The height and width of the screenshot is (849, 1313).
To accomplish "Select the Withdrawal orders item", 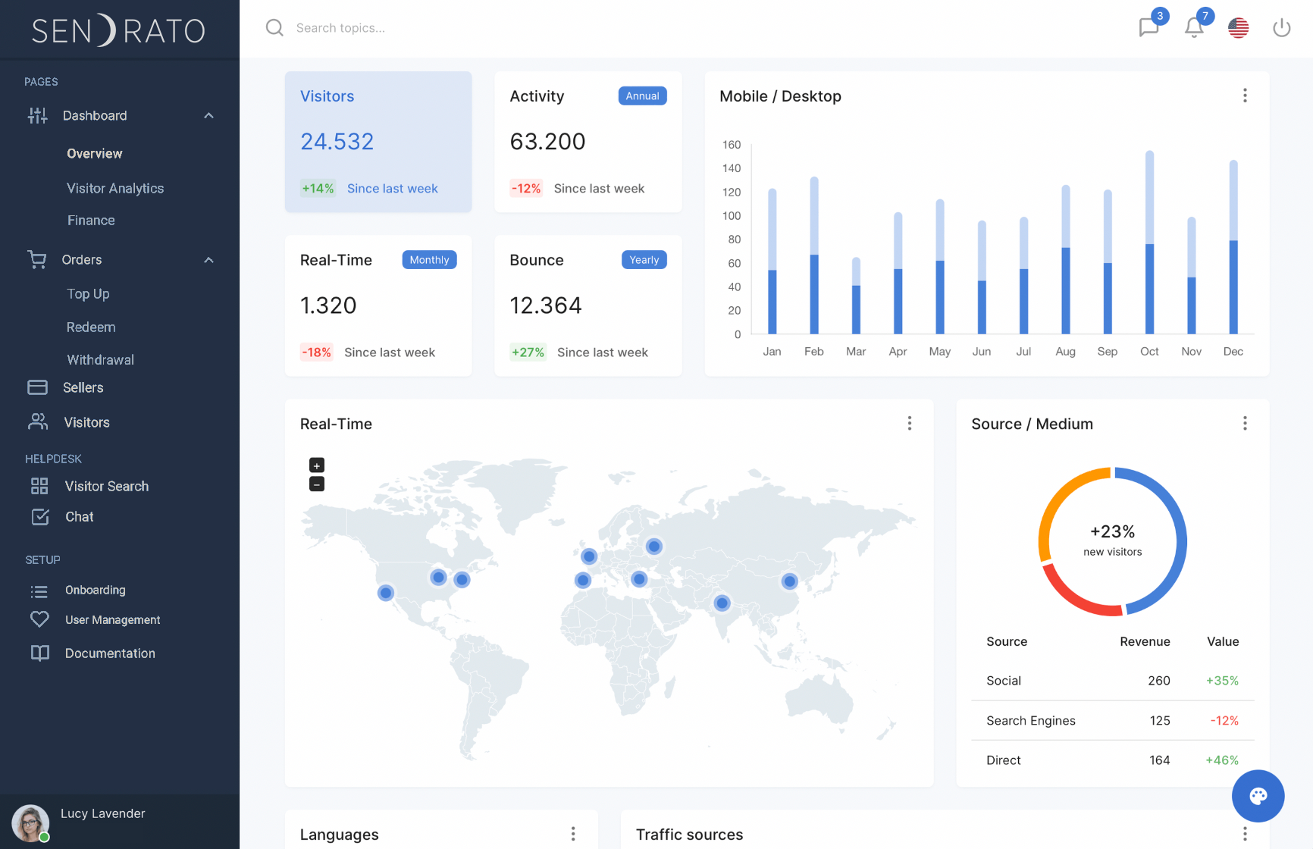I will [100, 359].
